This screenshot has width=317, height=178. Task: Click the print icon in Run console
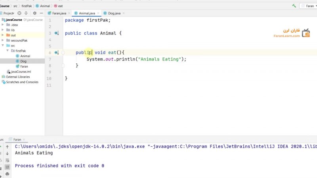click(7, 174)
